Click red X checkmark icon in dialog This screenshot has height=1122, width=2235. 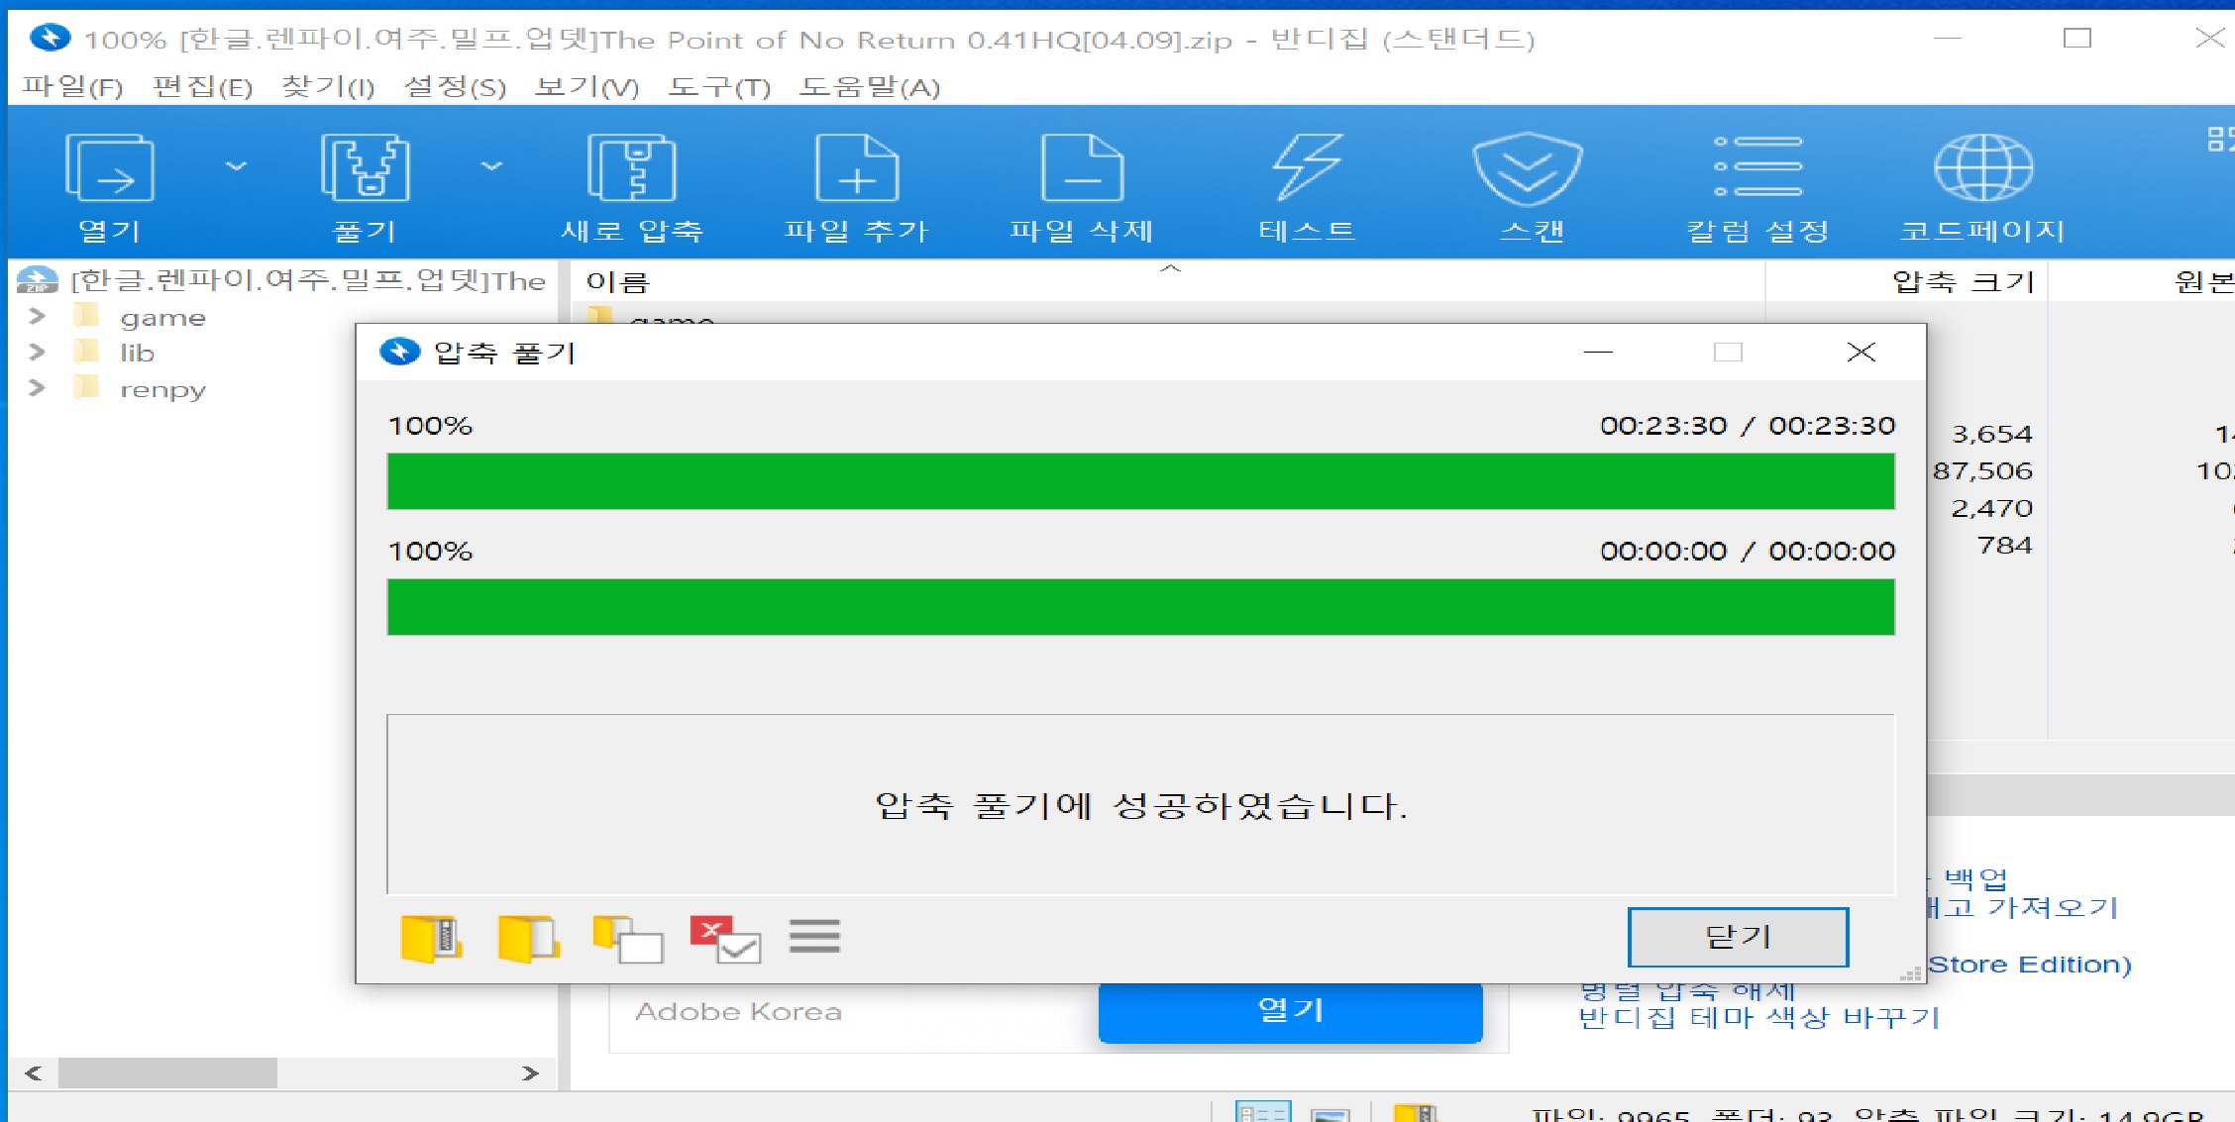click(x=725, y=938)
